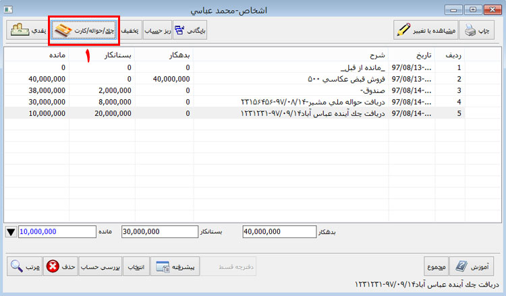This screenshot has height=296, width=506.
Task: Click the printer icon to print
Action: [x=477, y=30]
